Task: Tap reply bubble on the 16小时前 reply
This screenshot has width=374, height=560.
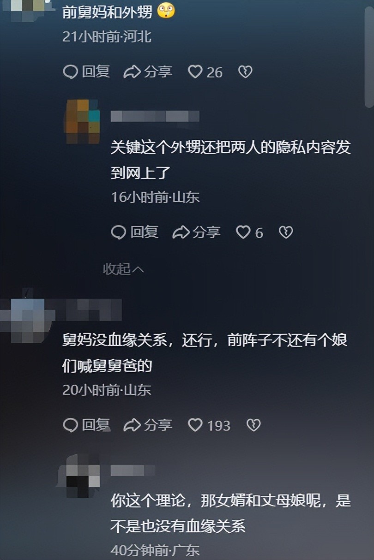Action: tap(135, 232)
